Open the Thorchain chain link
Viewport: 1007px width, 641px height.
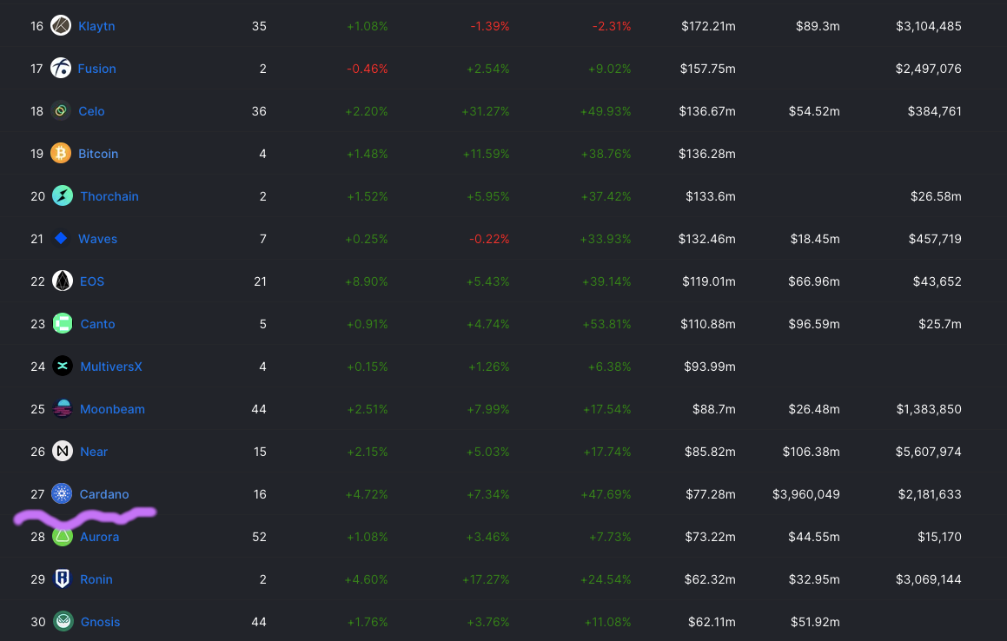(x=109, y=196)
